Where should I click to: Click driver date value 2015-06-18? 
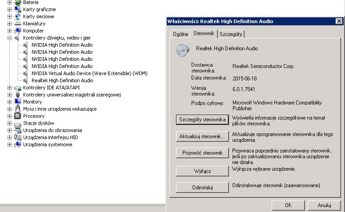click(x=245, y=79)
